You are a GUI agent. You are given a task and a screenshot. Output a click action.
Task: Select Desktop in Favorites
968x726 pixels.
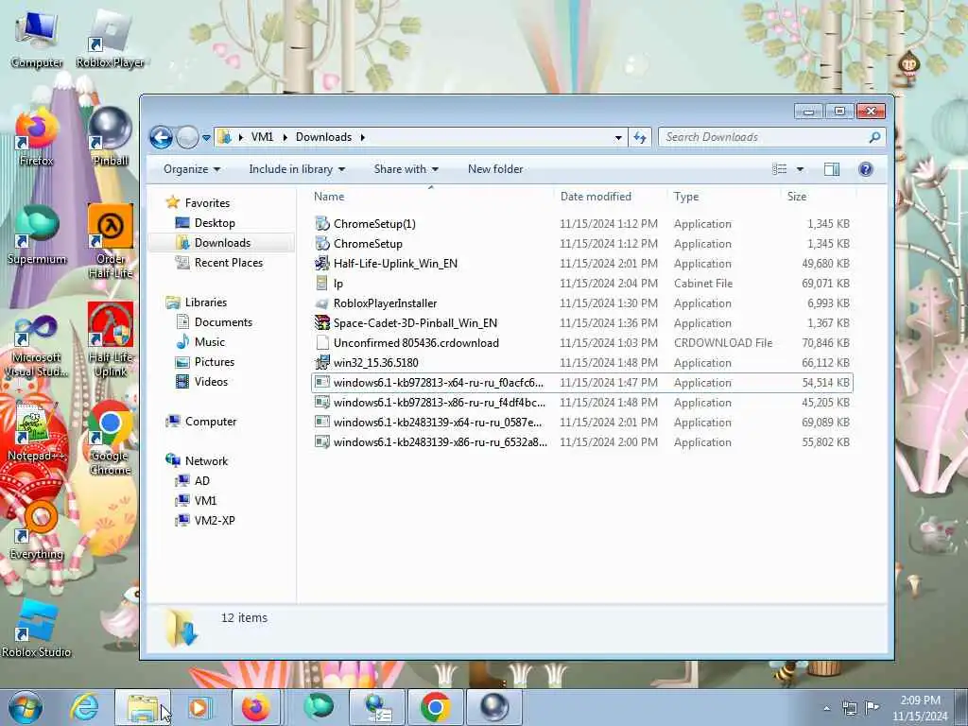215,223
